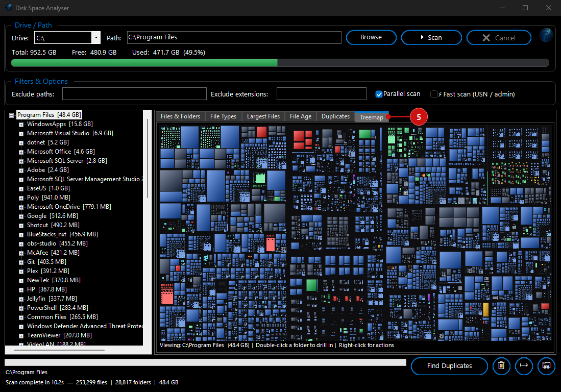Viewport: 561px width, 392px height.
Task: Click the folder tree horizontal scrollbar
Action: [58, 350]
